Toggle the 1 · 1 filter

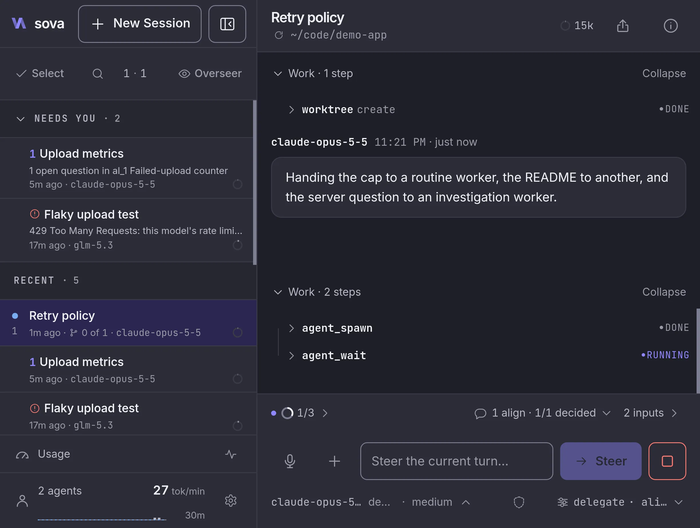click(135, 73)
